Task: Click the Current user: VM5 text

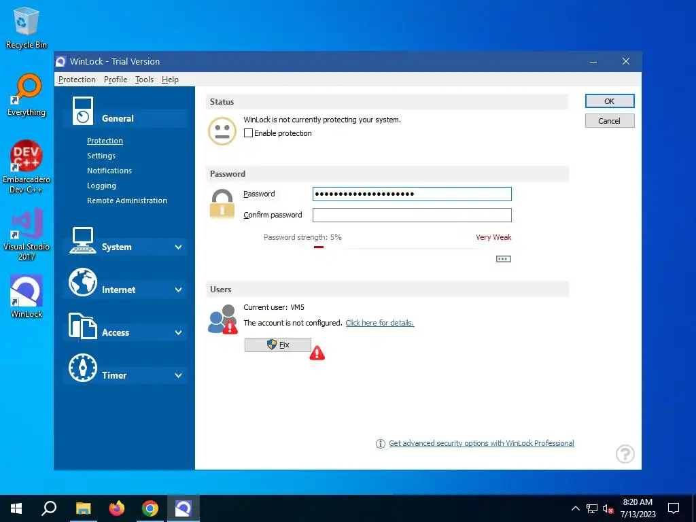Action: (274, 307)
